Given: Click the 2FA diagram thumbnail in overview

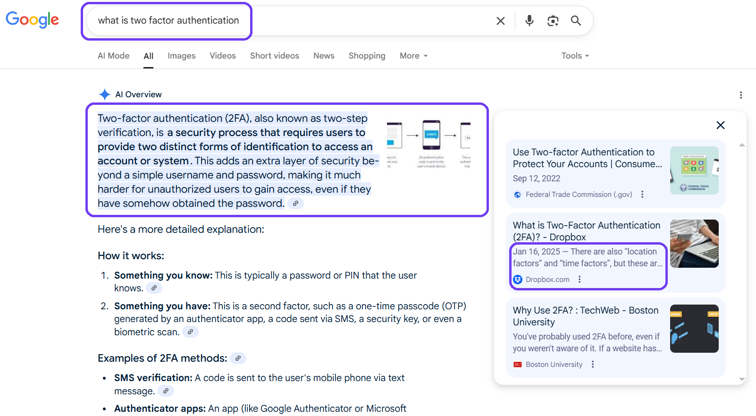Looking at the screenshot, I should [428, 144].
